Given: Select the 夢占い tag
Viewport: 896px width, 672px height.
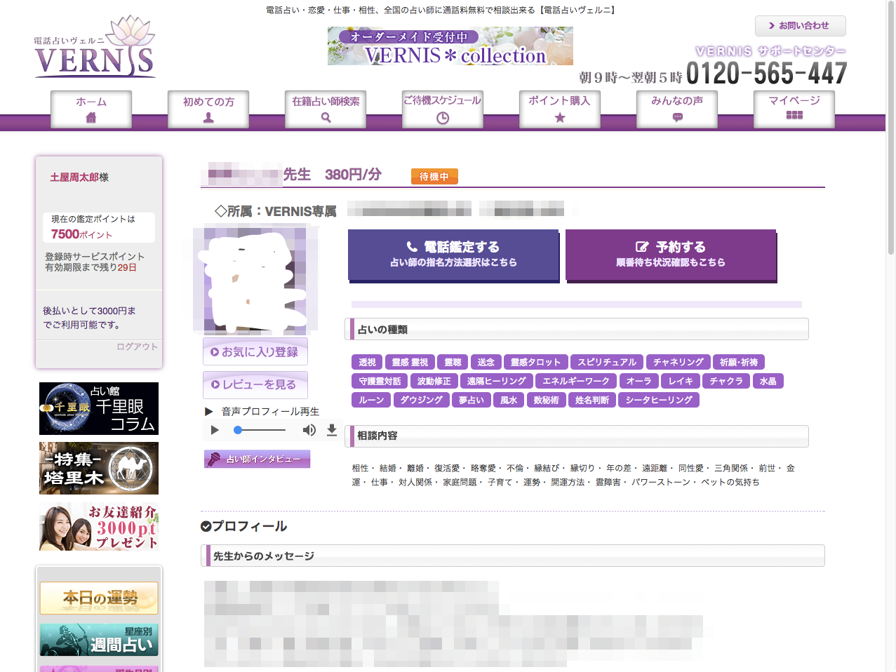Looking at the screenshot, I should [x=472, y=400].
